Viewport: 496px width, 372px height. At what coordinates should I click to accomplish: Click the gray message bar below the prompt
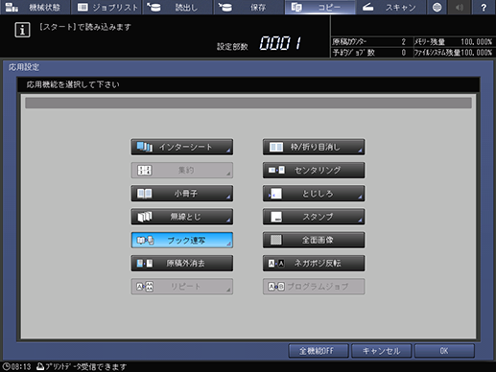pyautogui.click(x=248, y=103)
